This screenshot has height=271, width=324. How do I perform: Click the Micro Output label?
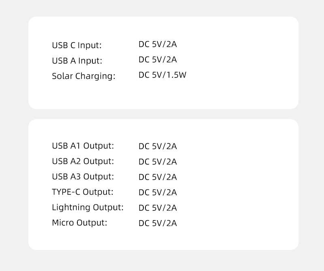(x=79, y=223)
